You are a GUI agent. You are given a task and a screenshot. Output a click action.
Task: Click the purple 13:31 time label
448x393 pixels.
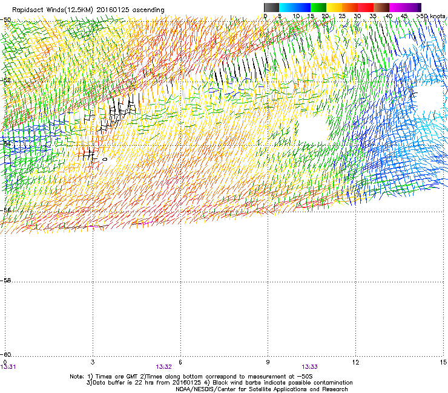[x=8, y=367]
